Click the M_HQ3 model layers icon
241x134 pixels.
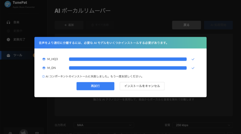click(44, 59)
